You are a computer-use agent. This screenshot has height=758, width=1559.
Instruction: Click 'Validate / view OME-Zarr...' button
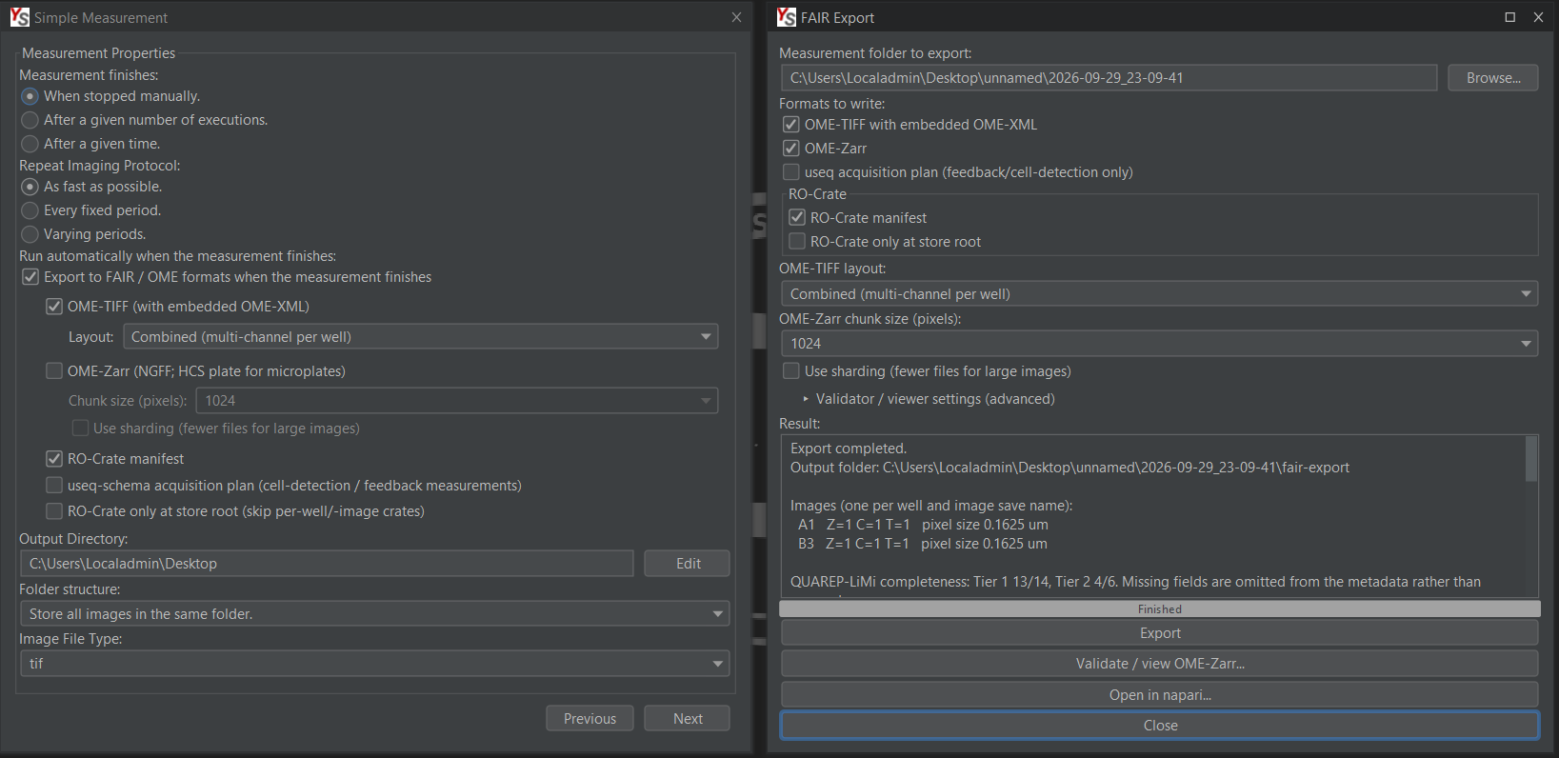point(1160,664)
